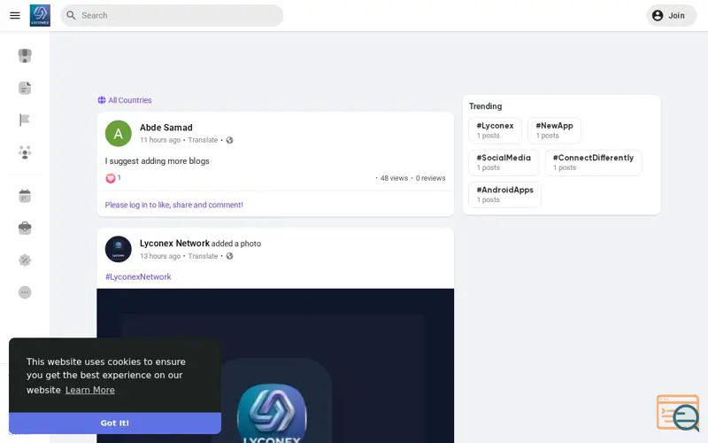
Task: Open the events calendar icon in sidebar
Action: (25, 196)
